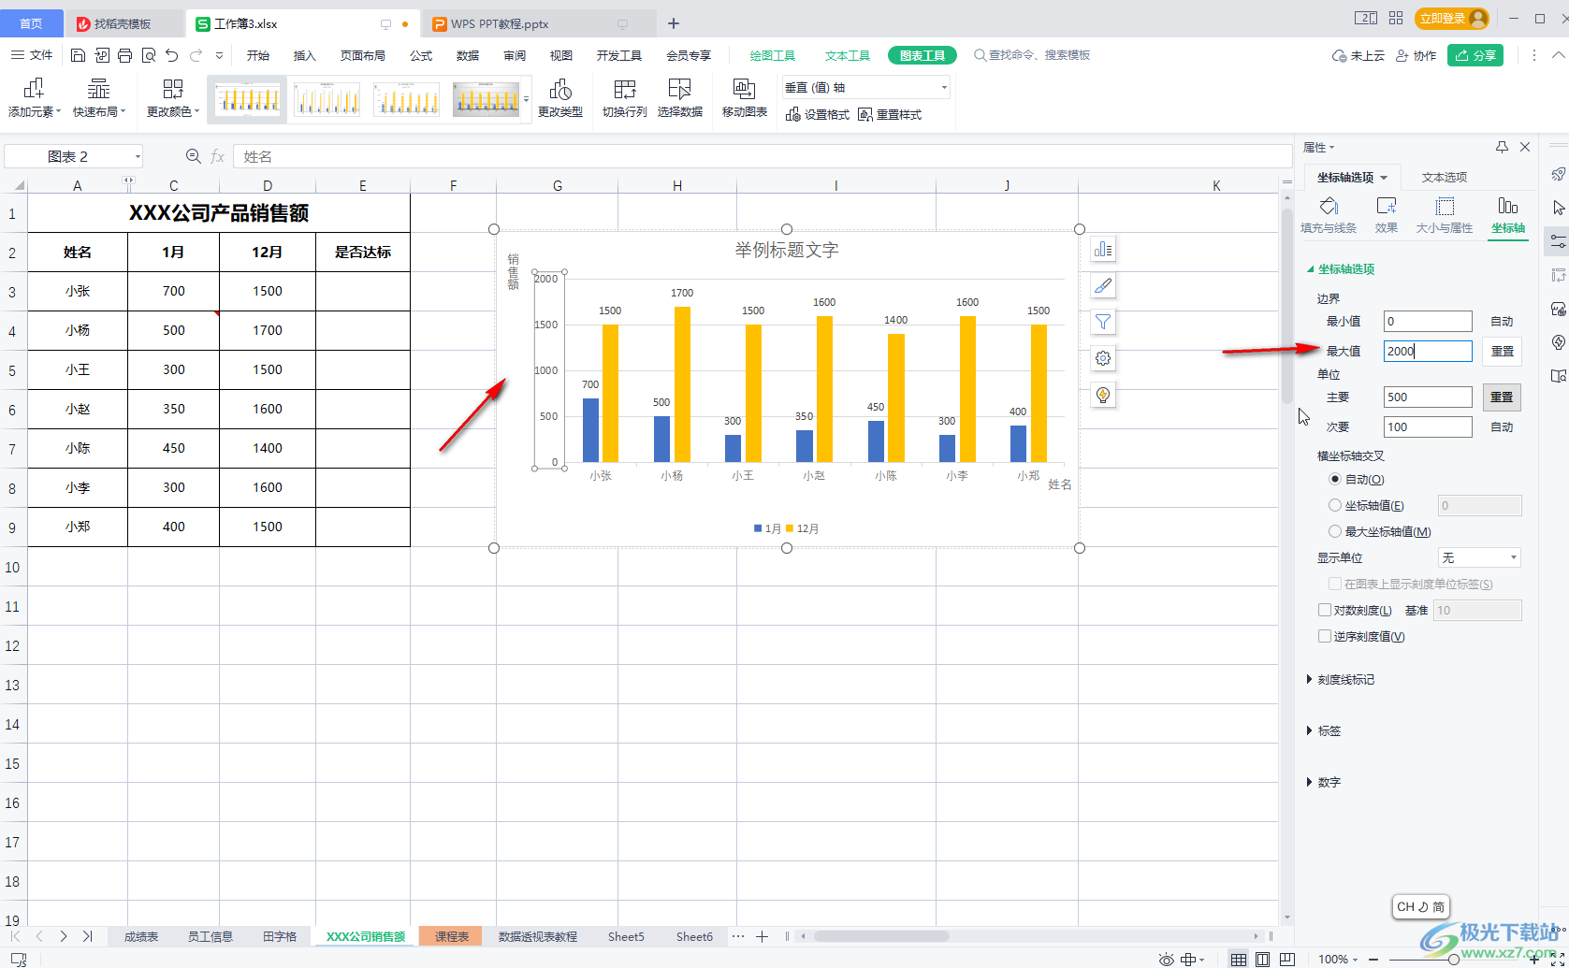The width and height of the screenshot is (1569, 968).
Task: Select the first chart style thumbnail
Action: (x=247, y=99)
